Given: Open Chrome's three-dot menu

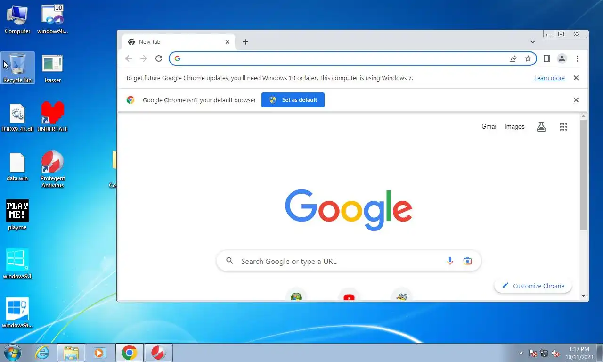Looking at the screenshot, I should [577, 58].
